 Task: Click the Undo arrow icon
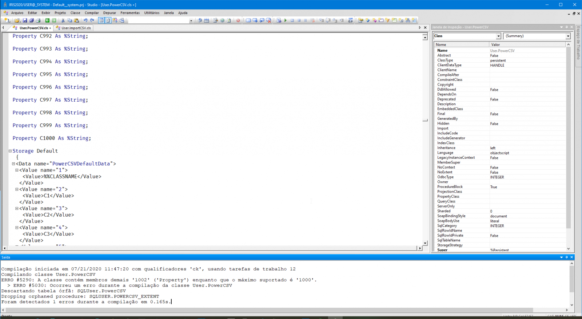coord(85,20)
